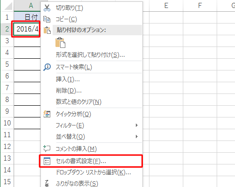Click the Format Cells icon
Image resolution: width=235 pixels, height=187 pixels.
(x=47, y=161)
